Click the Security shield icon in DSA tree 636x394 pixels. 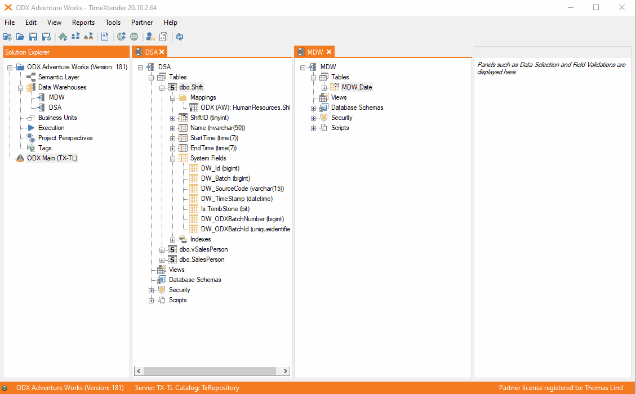(162, 290)
